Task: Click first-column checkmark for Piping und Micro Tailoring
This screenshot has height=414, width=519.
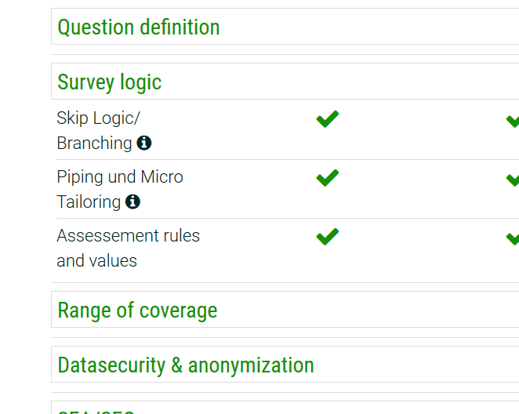Action: pyautogui.click(x=327, y=178)
